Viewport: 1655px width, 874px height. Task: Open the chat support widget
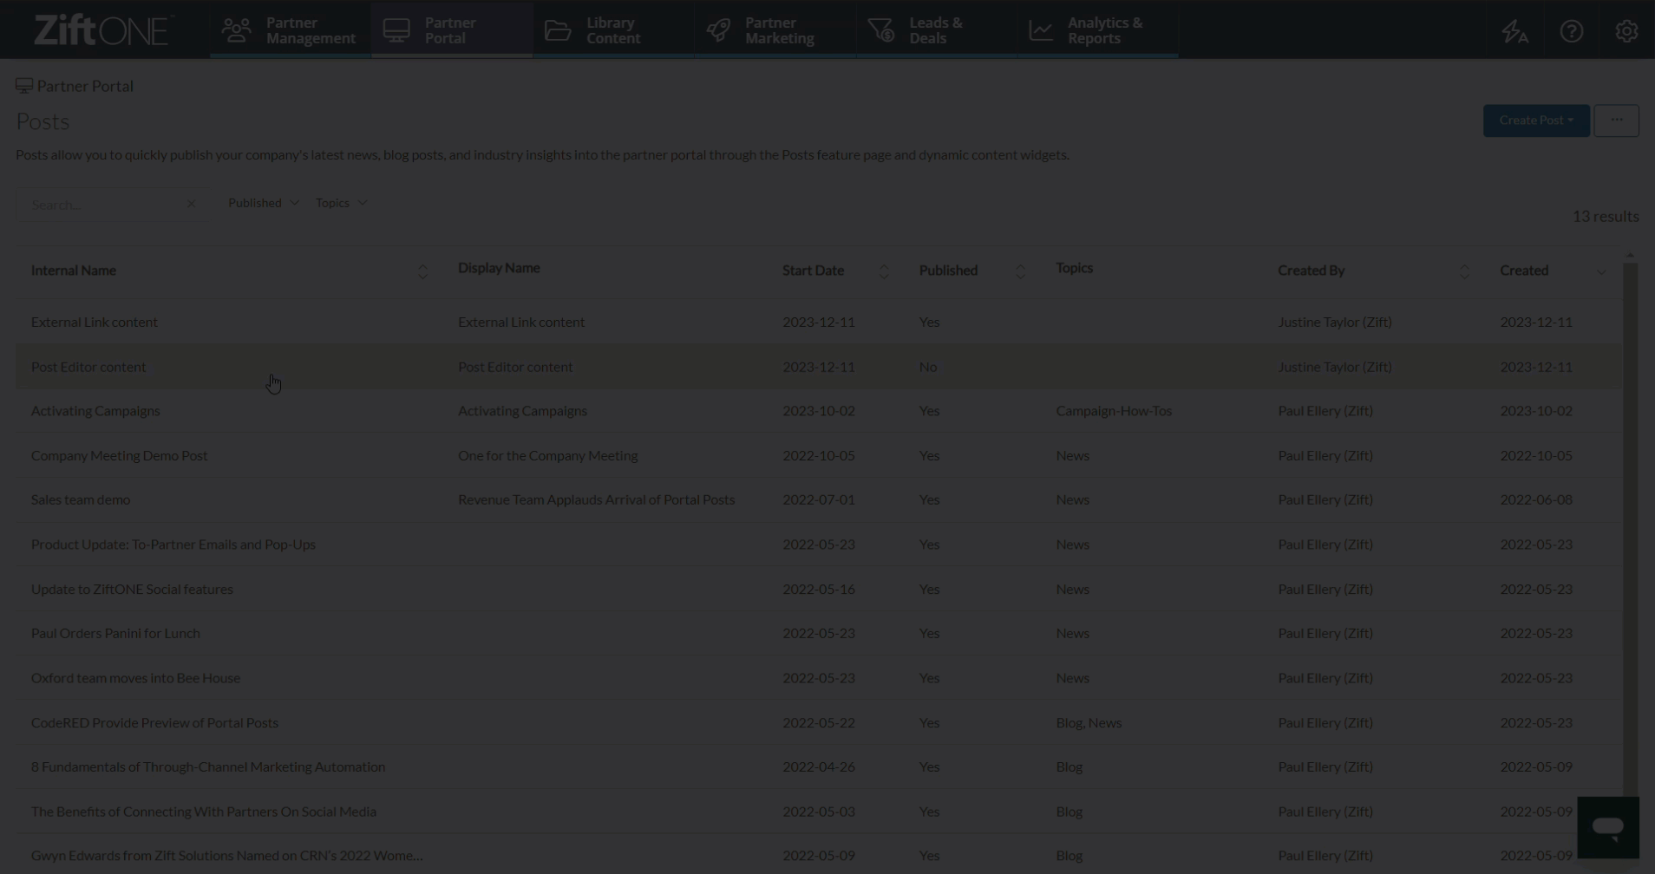(1608, 827)
